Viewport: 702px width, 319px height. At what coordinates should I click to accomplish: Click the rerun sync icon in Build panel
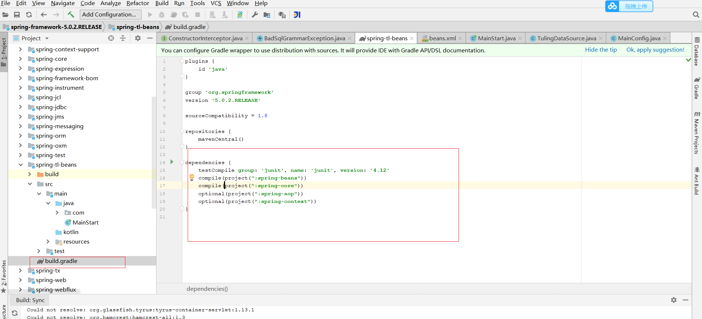pyautogui.click(x=15, y=313)
